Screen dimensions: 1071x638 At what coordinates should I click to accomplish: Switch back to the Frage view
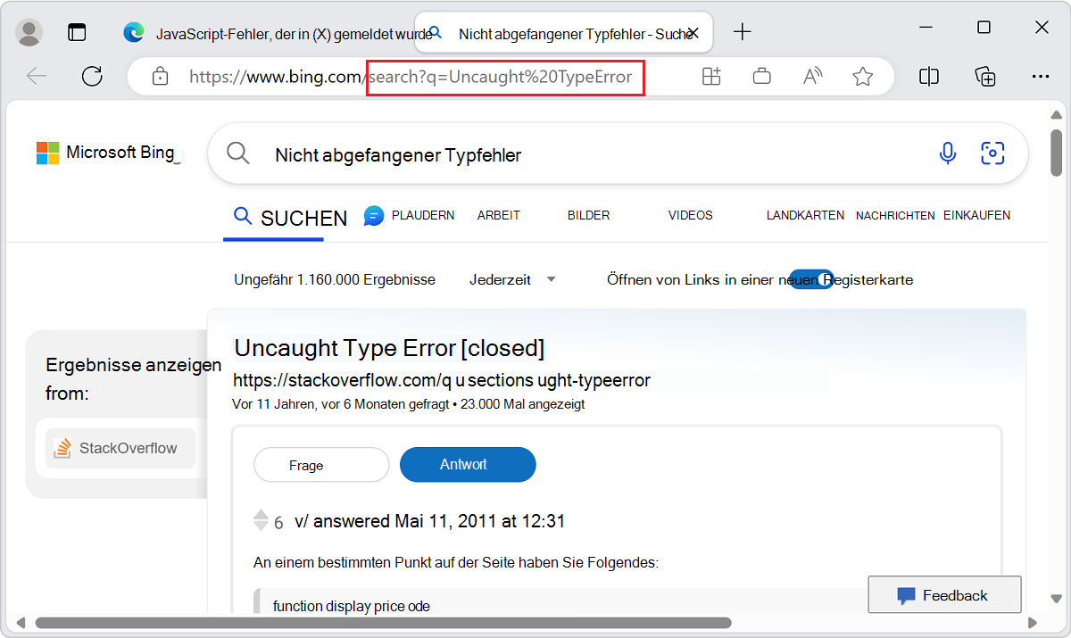point(320,464)
